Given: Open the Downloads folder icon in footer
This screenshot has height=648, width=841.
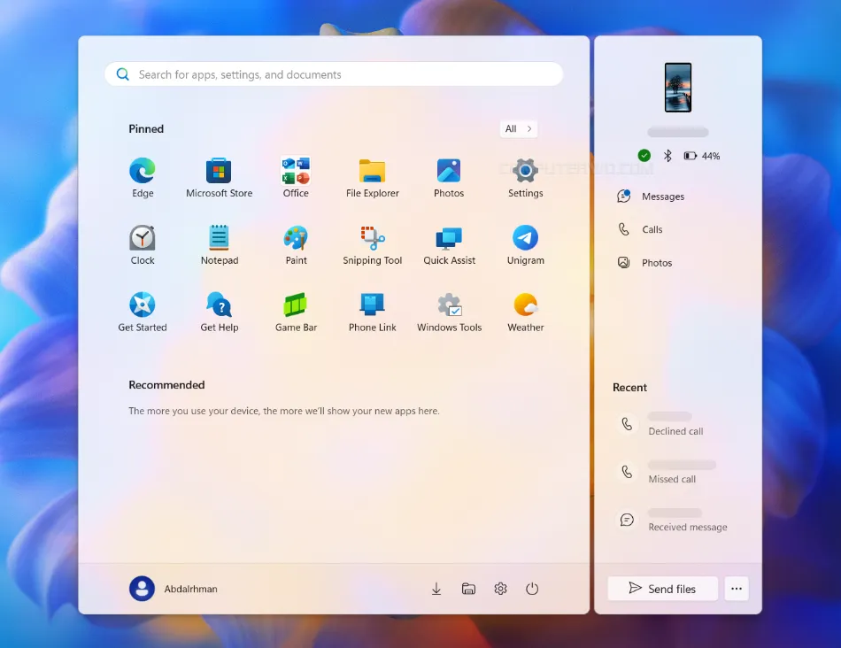Looking at the screenshot, I should [x=436, y=589].
